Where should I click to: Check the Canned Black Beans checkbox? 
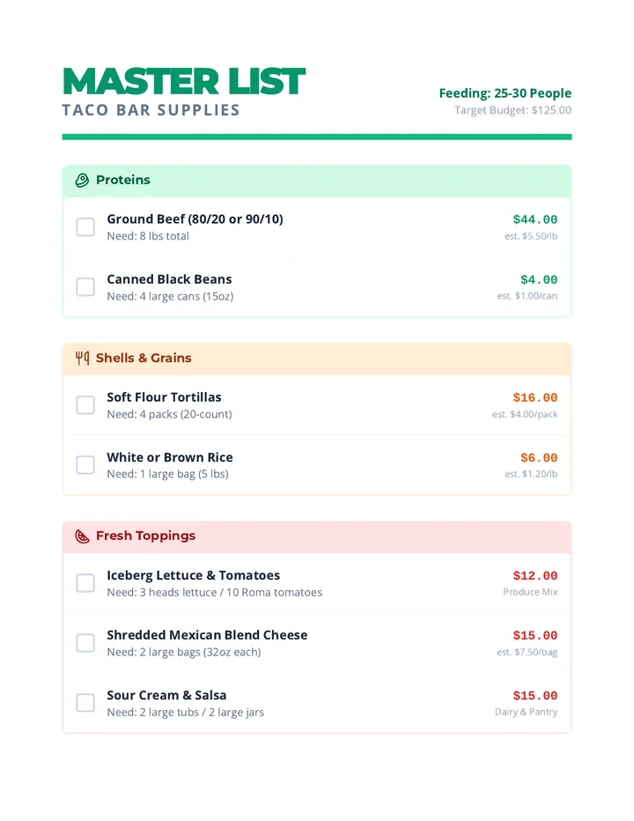coord(85,287)
